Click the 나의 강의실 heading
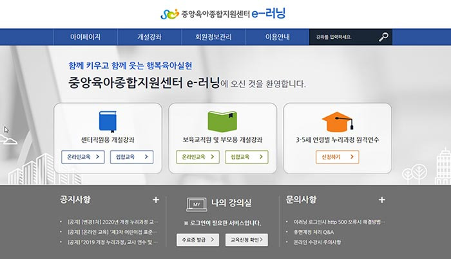The image size is (451, 259). tap(231, 203)
